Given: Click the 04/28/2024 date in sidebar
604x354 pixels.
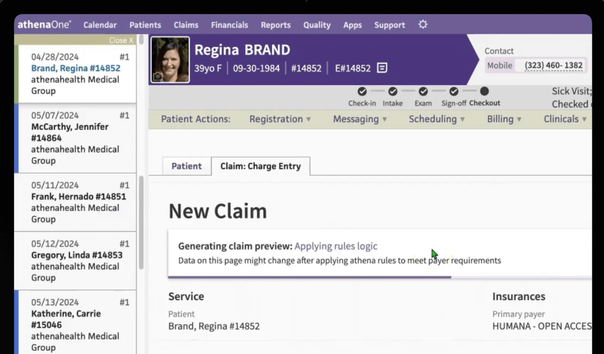Looking at the screenshot, I should pos(55,57).
